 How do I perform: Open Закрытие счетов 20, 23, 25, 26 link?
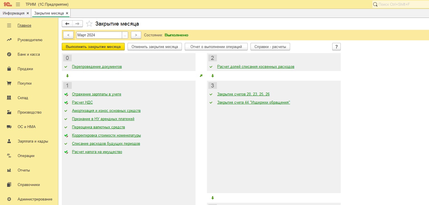click(243, 94)
